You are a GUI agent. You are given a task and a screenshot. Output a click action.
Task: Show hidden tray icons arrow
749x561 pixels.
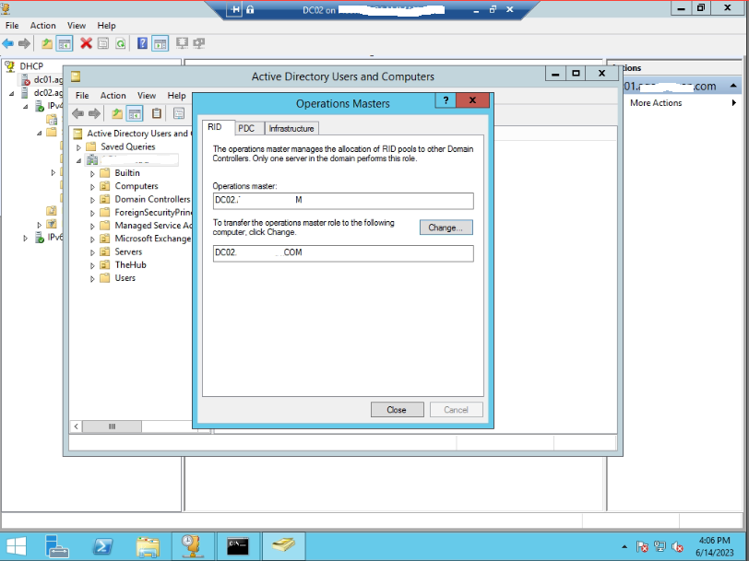tap(624, 546)
